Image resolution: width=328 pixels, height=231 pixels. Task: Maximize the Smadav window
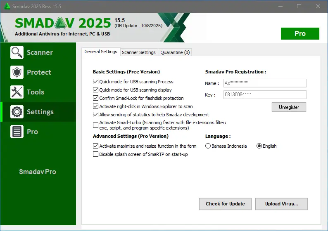299,6
